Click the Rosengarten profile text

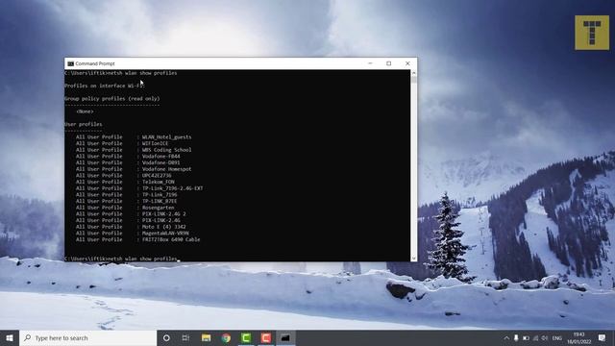tap(158, 208)
